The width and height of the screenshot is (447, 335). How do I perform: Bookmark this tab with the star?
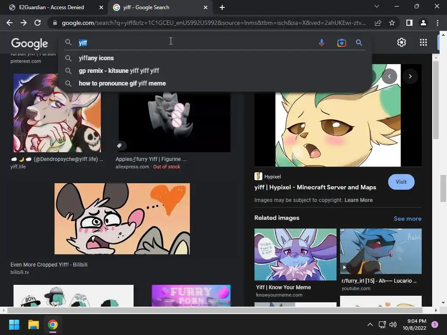pos(392,23)
